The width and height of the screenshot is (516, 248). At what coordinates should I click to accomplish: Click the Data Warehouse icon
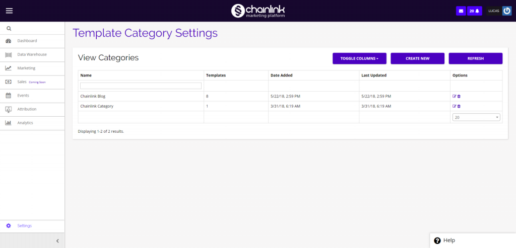pos(9,54)
